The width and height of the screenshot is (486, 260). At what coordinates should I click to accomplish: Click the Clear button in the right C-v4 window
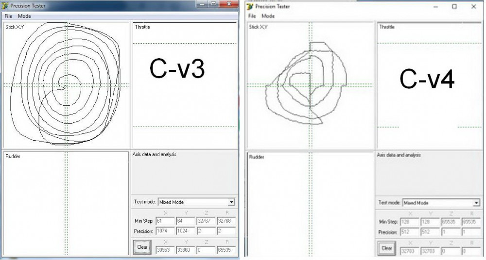(387, 248)
